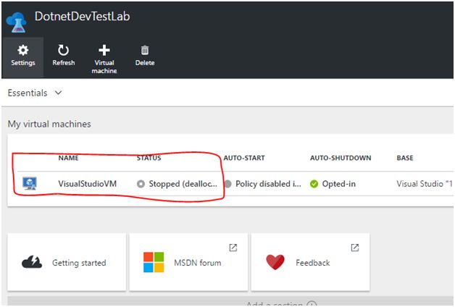Open external link icon on MSDN forum tile
The height and width of the screenshot is (307, 455).
pos(233,247)
